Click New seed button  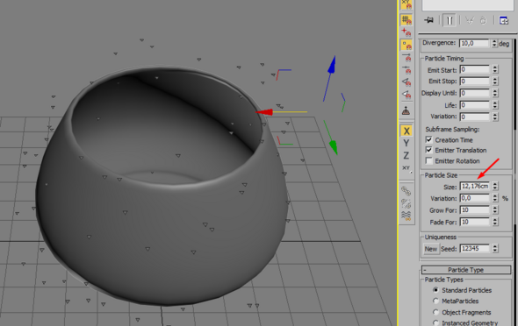[431, 249]
